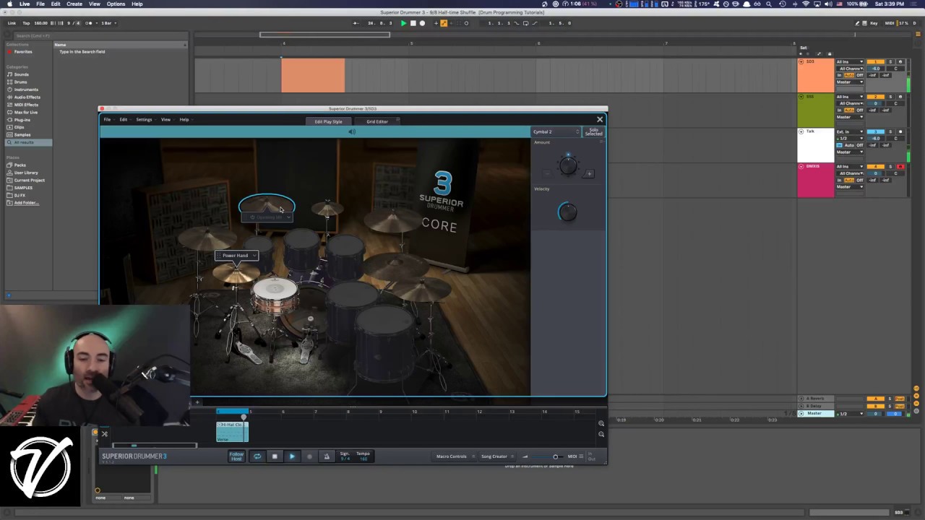Disarm the DMXIS track record button
925x520 pixels.
(x=900, y=167)
